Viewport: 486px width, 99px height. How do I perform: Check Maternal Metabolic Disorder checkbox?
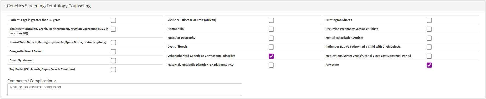click(x=271, y=65)
